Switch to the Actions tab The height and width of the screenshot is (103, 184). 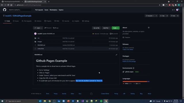(38, 21)
